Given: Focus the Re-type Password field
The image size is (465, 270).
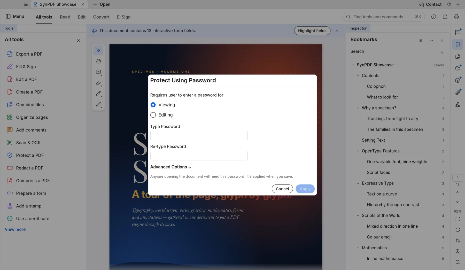Looking at the screenshot, I should (x=199, y=156).
